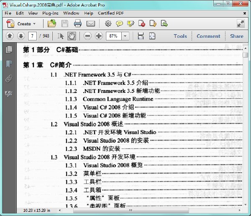The width and height of the screenshot is (251, 216).
Task: Click the Save floppy disk icon
Action: tap(65, 24)
